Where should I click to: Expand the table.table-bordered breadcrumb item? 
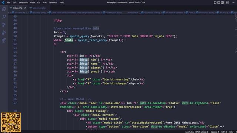click(74, 13)
